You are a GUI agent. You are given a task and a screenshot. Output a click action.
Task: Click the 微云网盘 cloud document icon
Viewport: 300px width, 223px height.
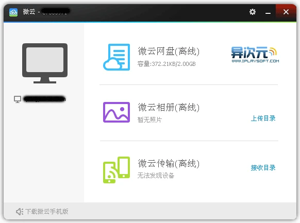coord(116,57)
